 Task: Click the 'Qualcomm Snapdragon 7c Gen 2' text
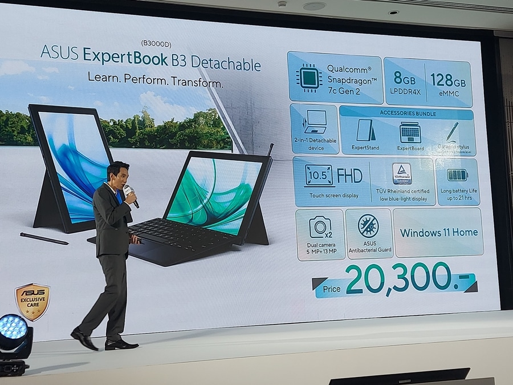pos(352,80)
